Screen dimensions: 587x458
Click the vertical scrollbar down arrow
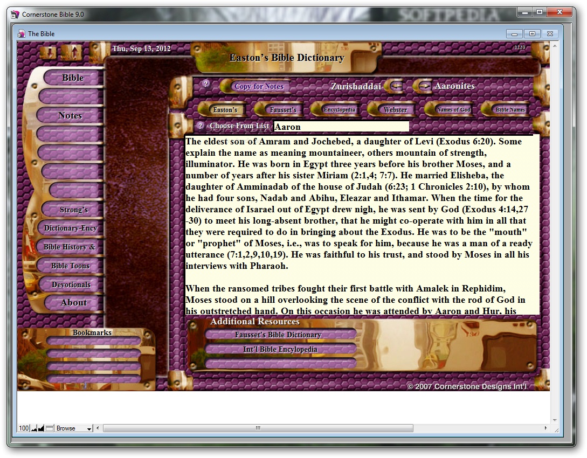coord(555,420)
